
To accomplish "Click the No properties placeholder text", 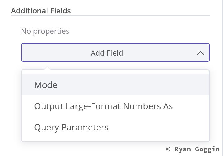I will click(45, 31).
